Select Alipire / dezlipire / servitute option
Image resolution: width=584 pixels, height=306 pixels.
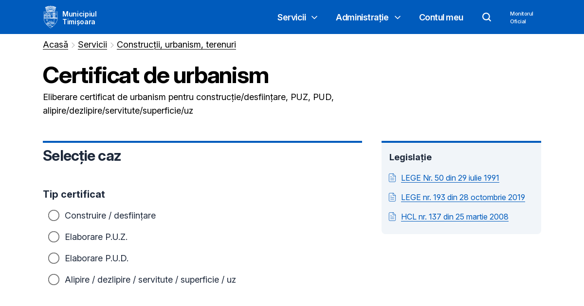(54, 279)
